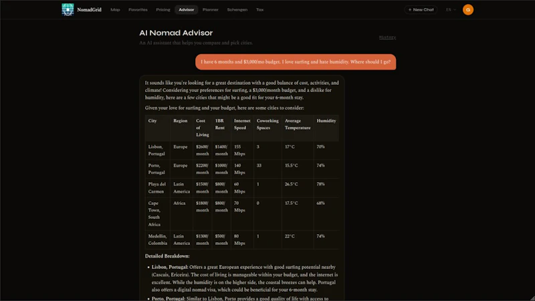Click Medellin's $500/month rent cell
This screenshot has width=535, height=301.
tap(221, 240)
